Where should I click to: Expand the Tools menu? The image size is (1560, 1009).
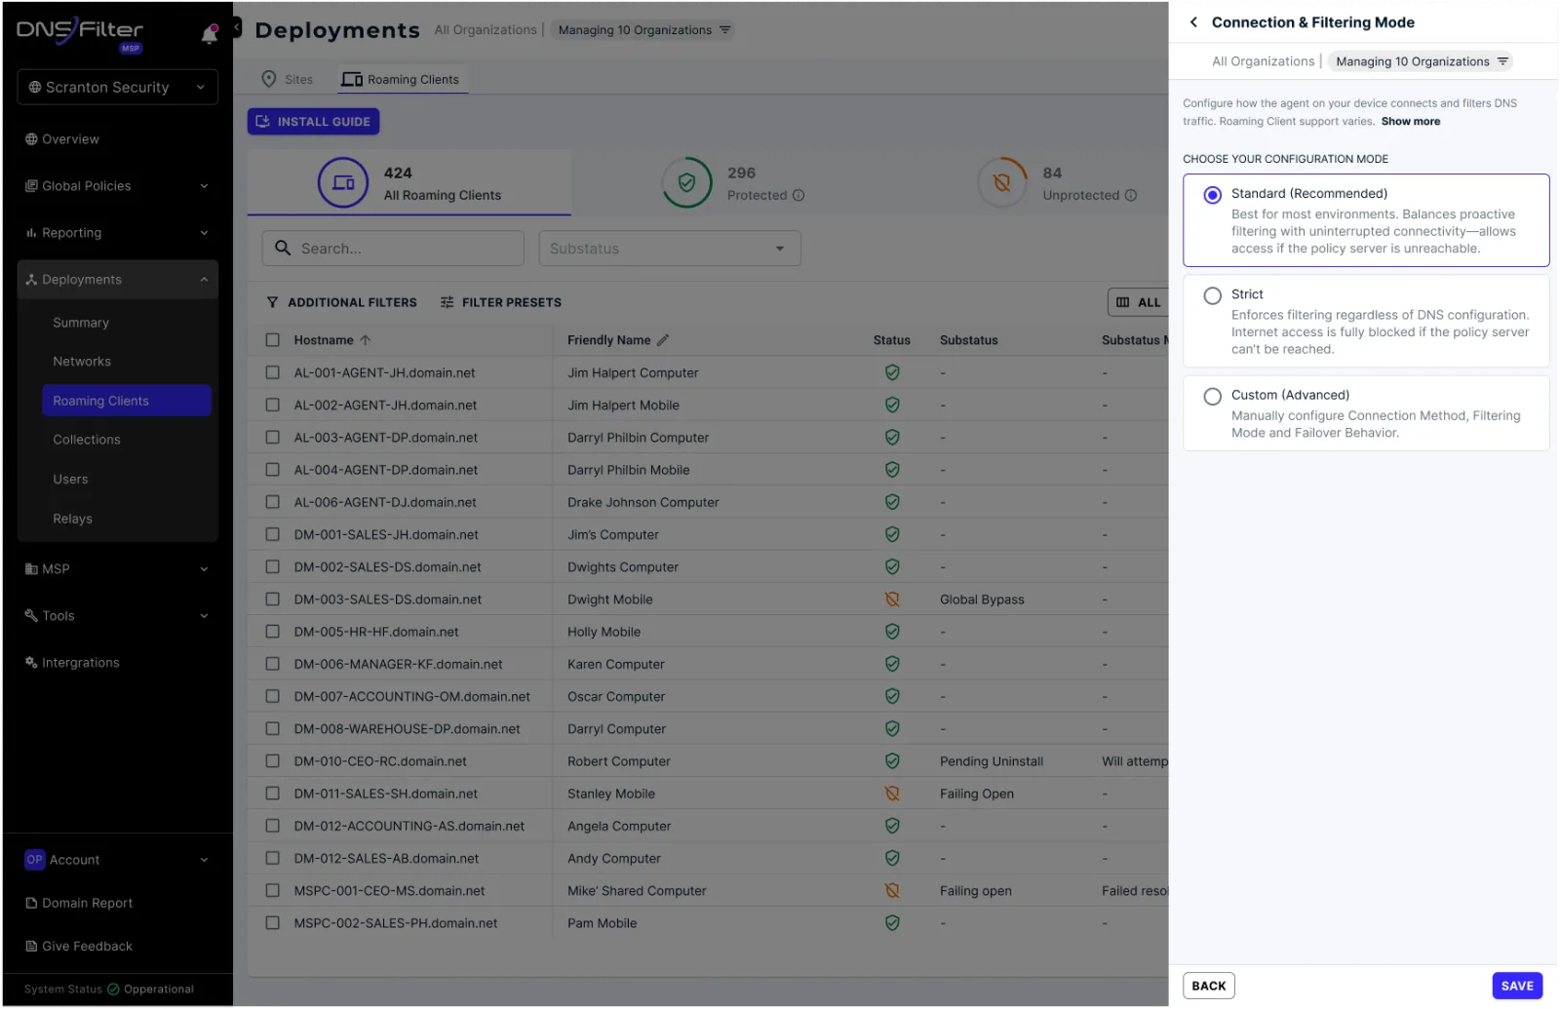[117, 616]
